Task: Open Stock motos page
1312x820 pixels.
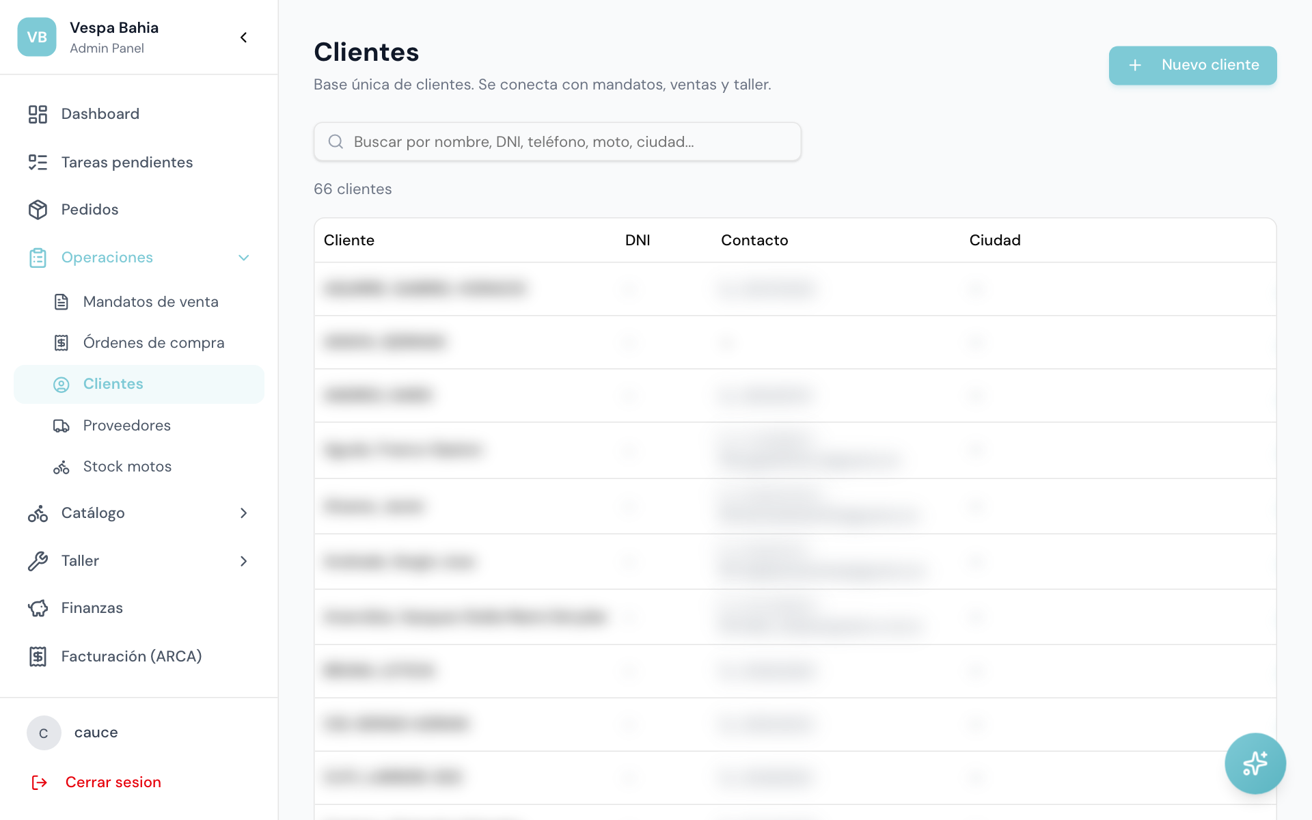Action: (139, 467)
